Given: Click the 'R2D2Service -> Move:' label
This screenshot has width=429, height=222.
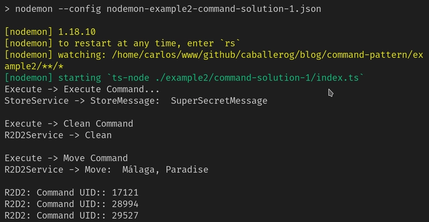Looking at the screenshot, I should tap(58, 170).
